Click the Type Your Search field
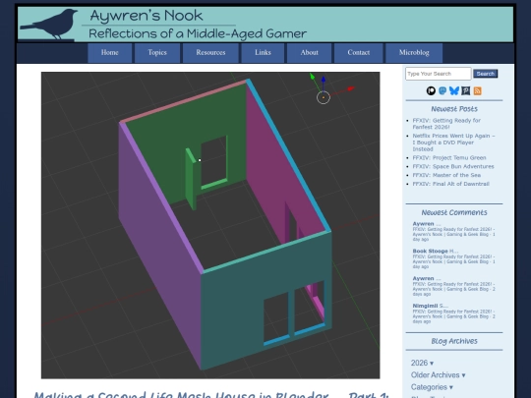This screenshot has width=531, height=398. click(438, 74)
